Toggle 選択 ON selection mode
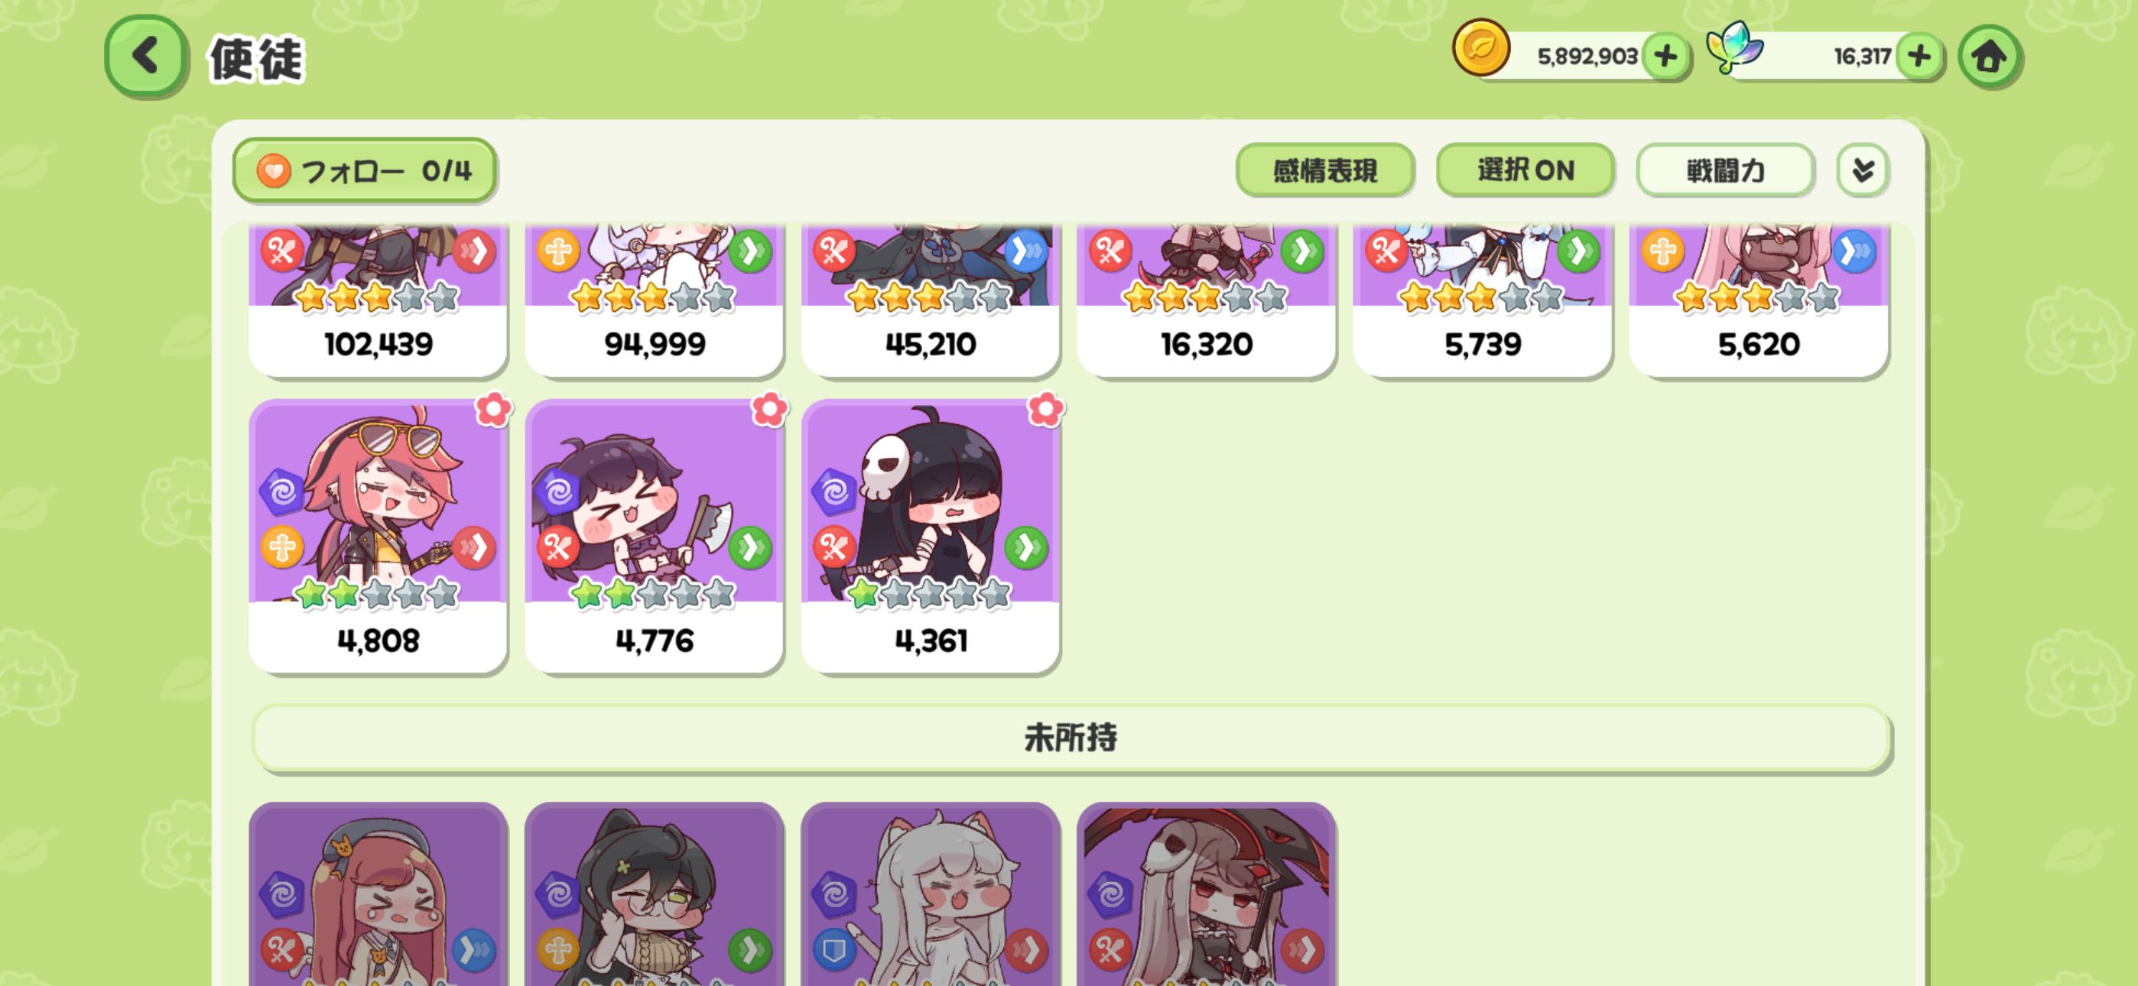The height and width of the screenshot is (986, 2138). 1525,170
